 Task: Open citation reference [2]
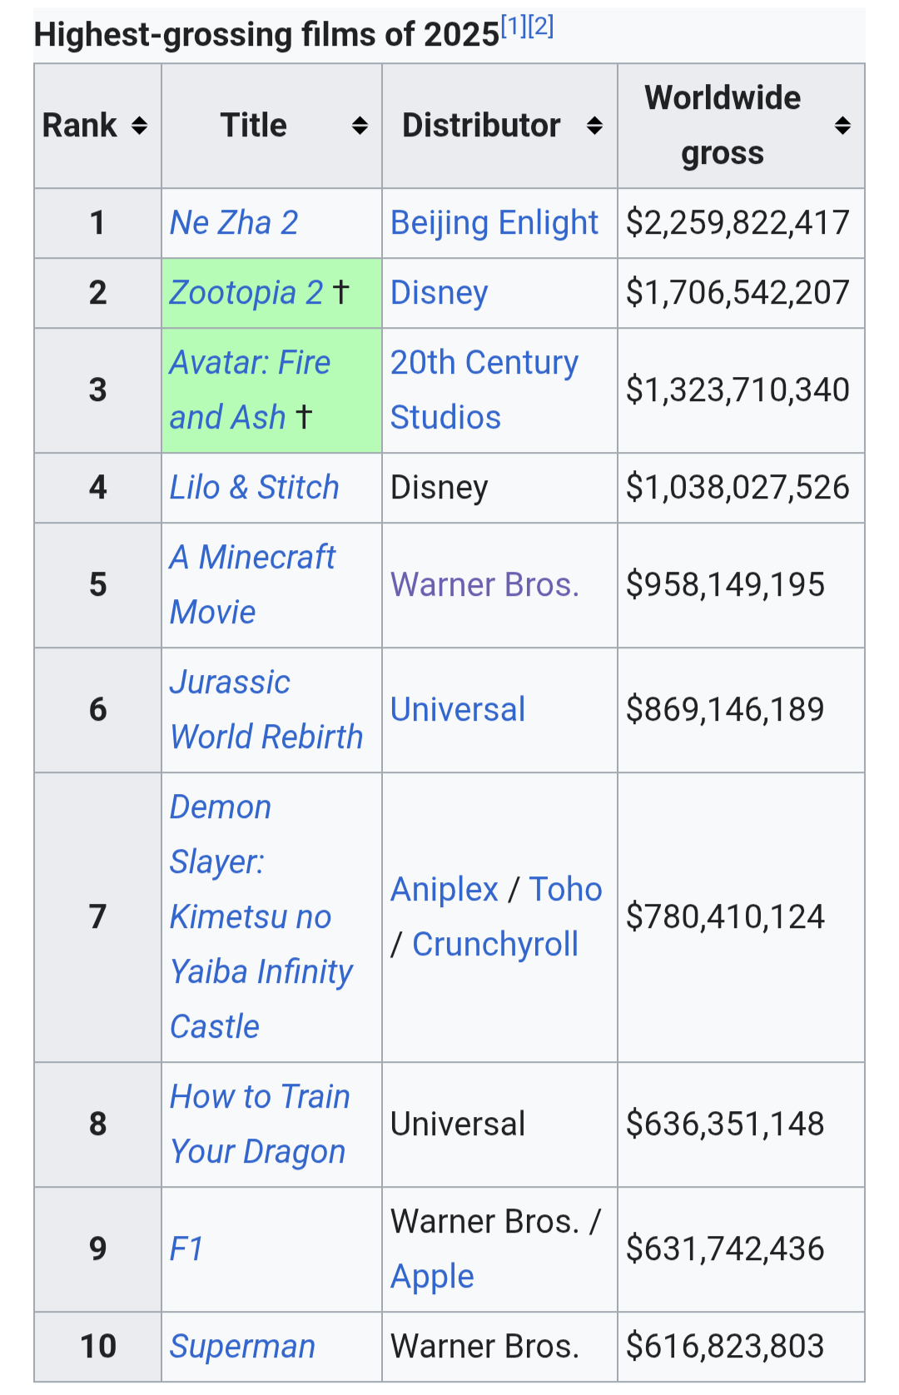point(541,27)
